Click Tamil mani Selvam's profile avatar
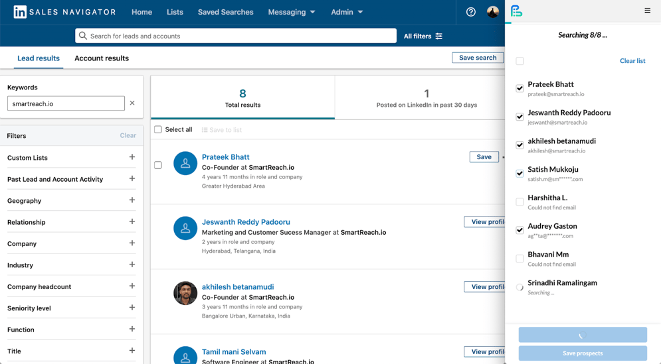Screen dimensions: 661x364 click(185, 355)
